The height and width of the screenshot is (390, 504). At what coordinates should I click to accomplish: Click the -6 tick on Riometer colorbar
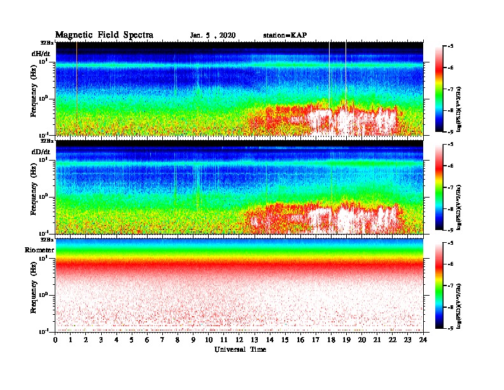click(450, 264)
